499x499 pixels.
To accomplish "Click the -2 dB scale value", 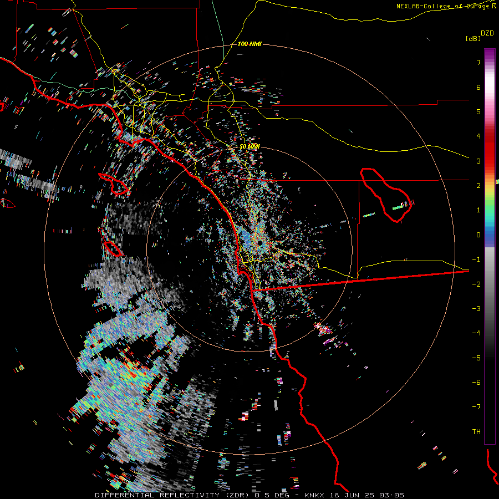I will click(x=476, y=284).
